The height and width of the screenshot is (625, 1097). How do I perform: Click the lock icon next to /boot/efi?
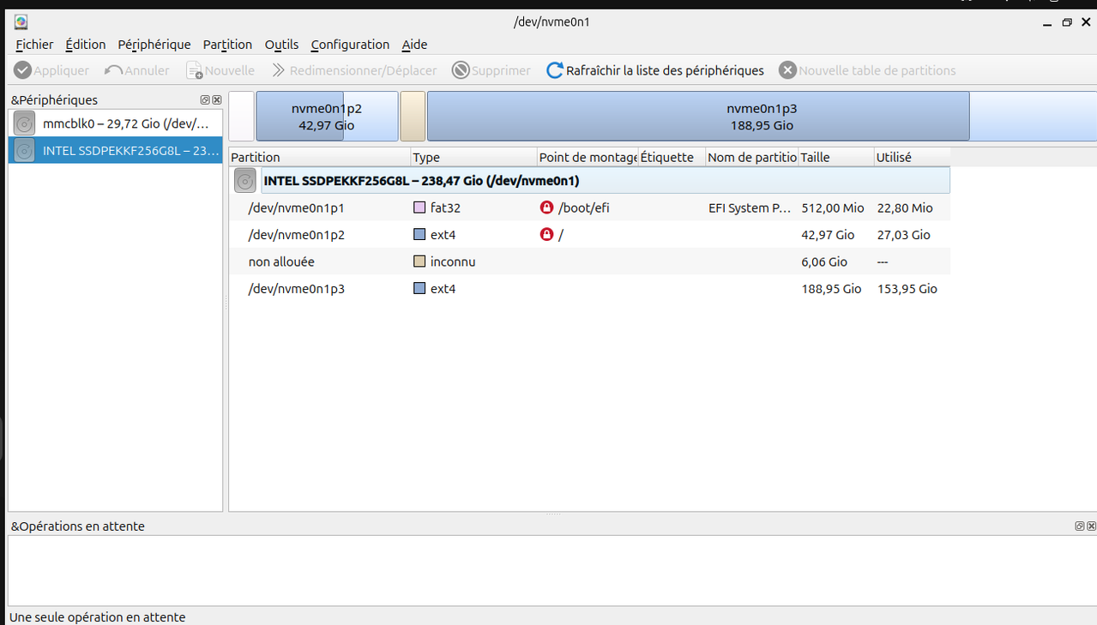546,207
